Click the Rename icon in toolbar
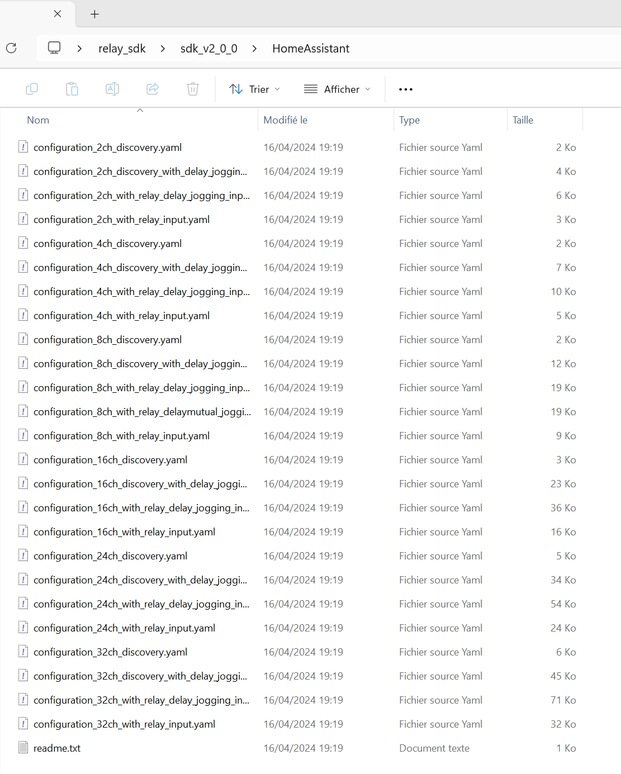The width and height of the screenshot is (621, 774). [112, 89]
